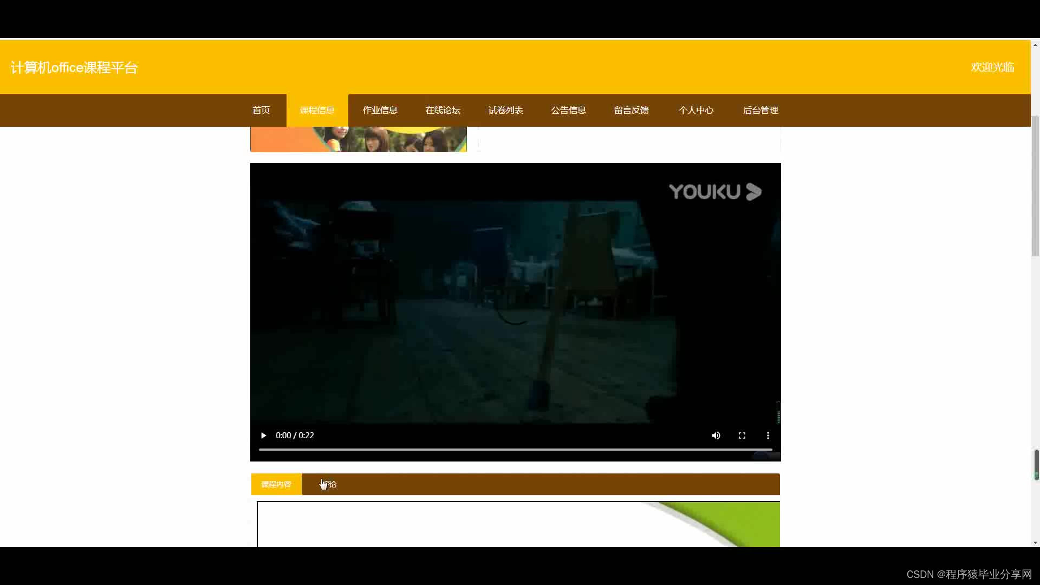Seek on the video progress bar

pyautogui.click(x=515, y=450)
